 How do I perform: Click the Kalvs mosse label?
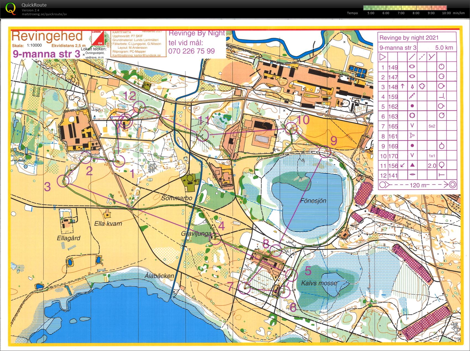319,283
